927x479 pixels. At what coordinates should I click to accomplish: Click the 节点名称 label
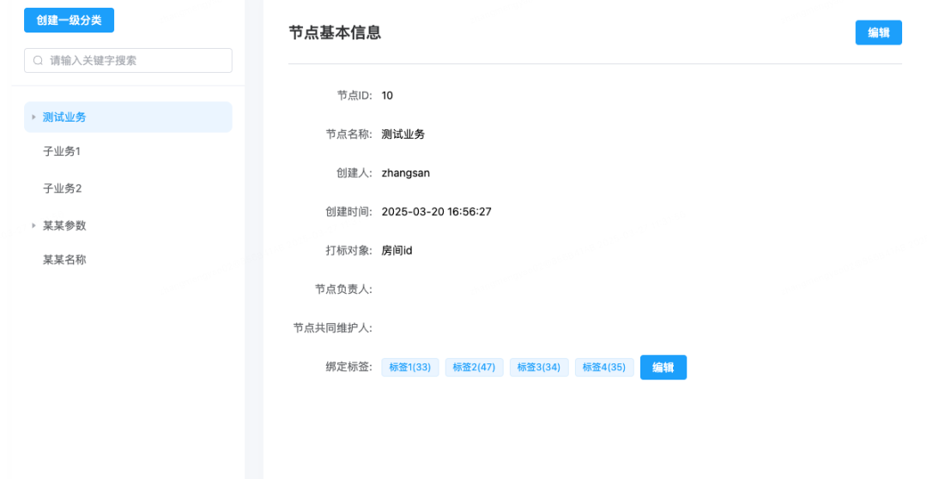click(349, 135)
